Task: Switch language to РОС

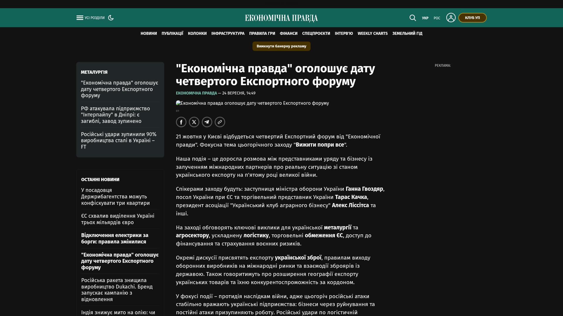Action: click(437, 18)
